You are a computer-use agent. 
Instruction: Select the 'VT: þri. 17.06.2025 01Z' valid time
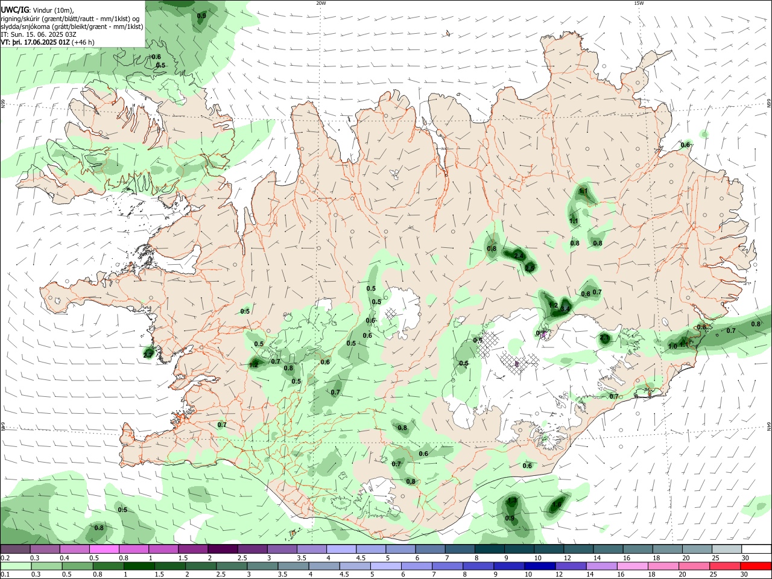35,42
